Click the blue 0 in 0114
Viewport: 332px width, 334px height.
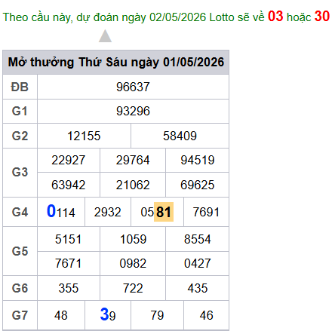pyautogui.click(x=51, y=211)
